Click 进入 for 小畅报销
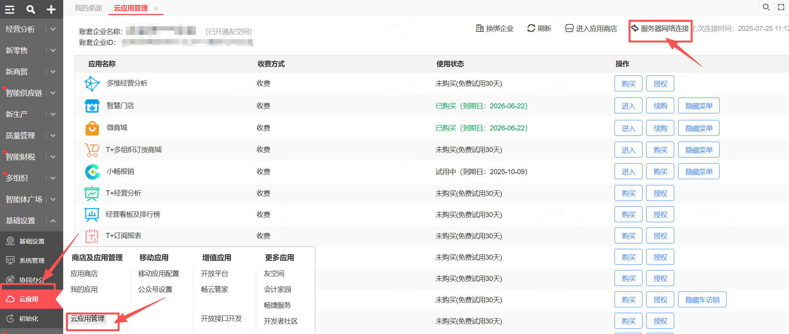 (x=628, y=171)
